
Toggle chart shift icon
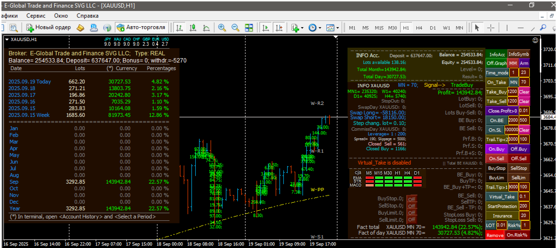click(279, 27)
